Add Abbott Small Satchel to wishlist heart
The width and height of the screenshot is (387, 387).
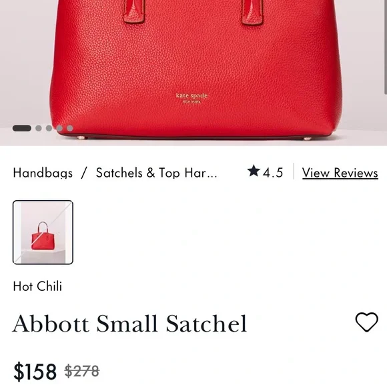[x=366, y=322]
